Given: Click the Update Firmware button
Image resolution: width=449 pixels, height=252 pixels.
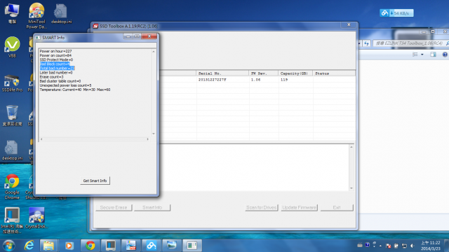Looking at the screenshot, I should point(299,207).
